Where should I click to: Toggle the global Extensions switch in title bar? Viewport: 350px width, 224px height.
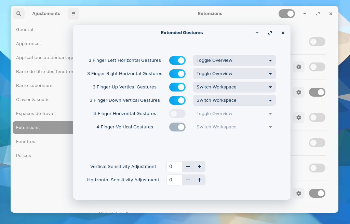[x=287, y=14]
